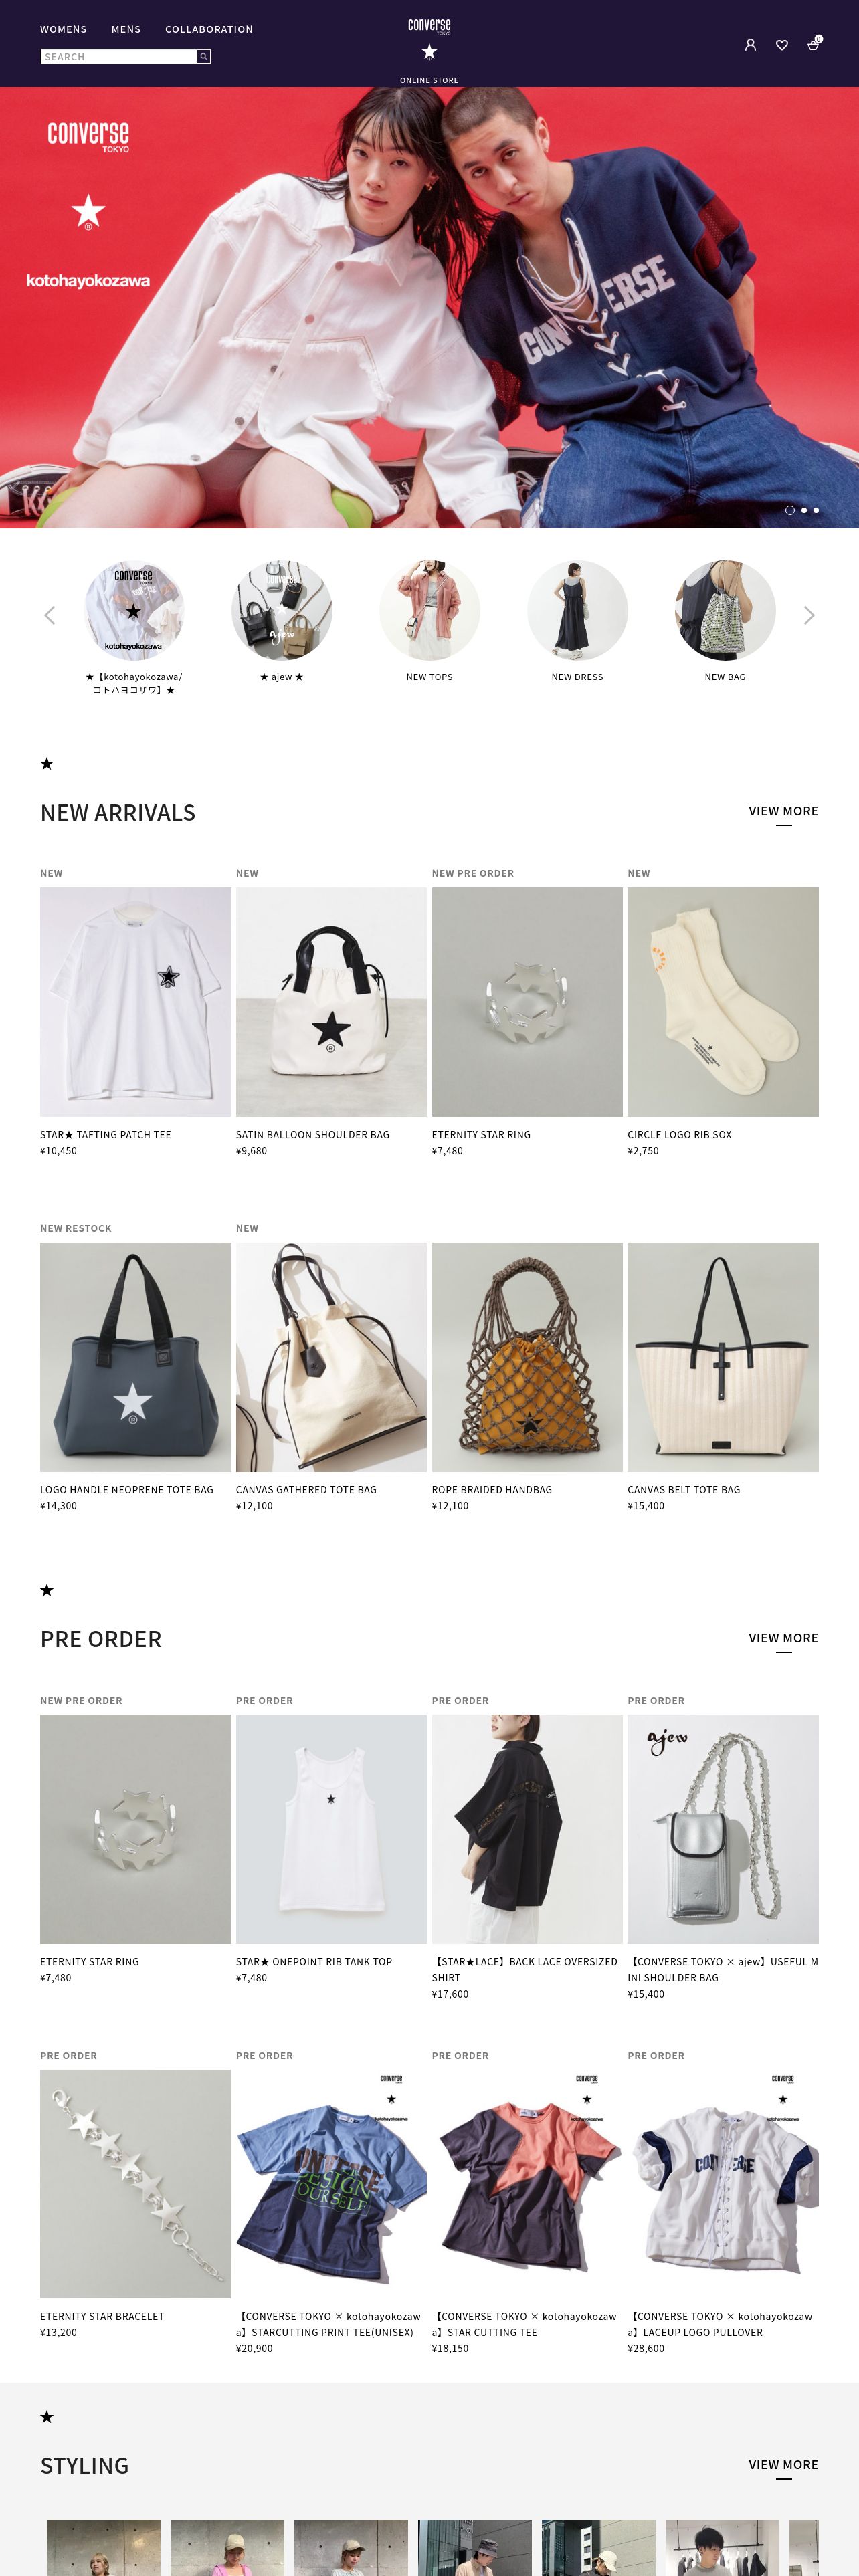Click VIEW MORE for New Arrivals
859x2576 pixels.
point(783,811)
